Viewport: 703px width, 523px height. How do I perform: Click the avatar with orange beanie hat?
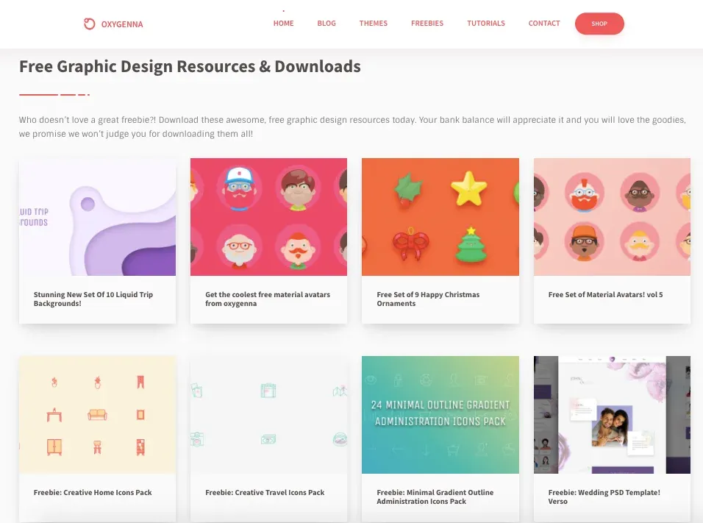[584, 242]
